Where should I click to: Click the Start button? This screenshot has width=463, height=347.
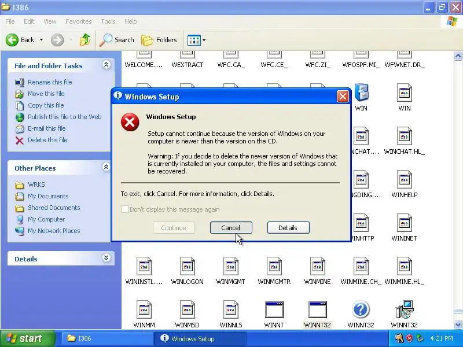click(x=27, y=338)
